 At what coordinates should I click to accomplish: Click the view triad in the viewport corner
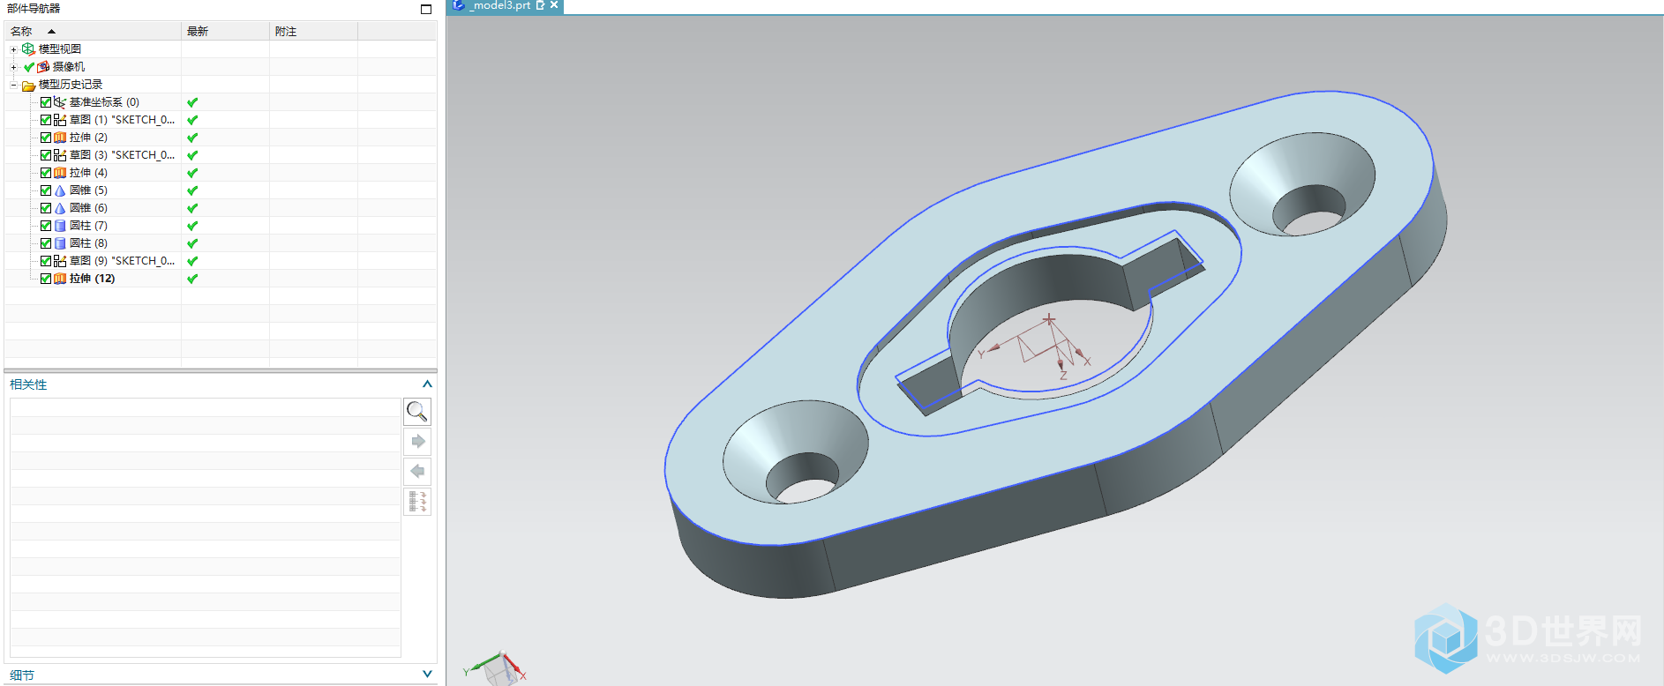click(x=496, y=668)
